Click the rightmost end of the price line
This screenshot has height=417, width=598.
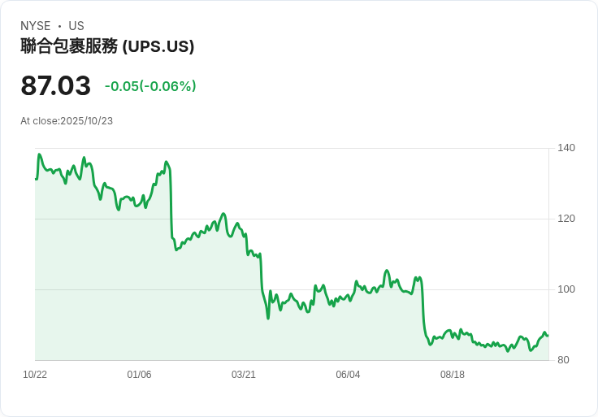click(548, 335)
